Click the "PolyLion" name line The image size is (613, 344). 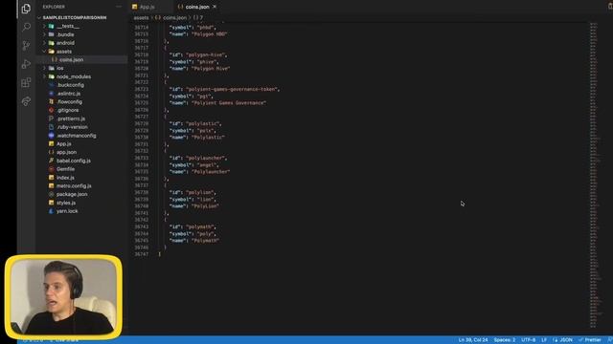coord(194,206)
